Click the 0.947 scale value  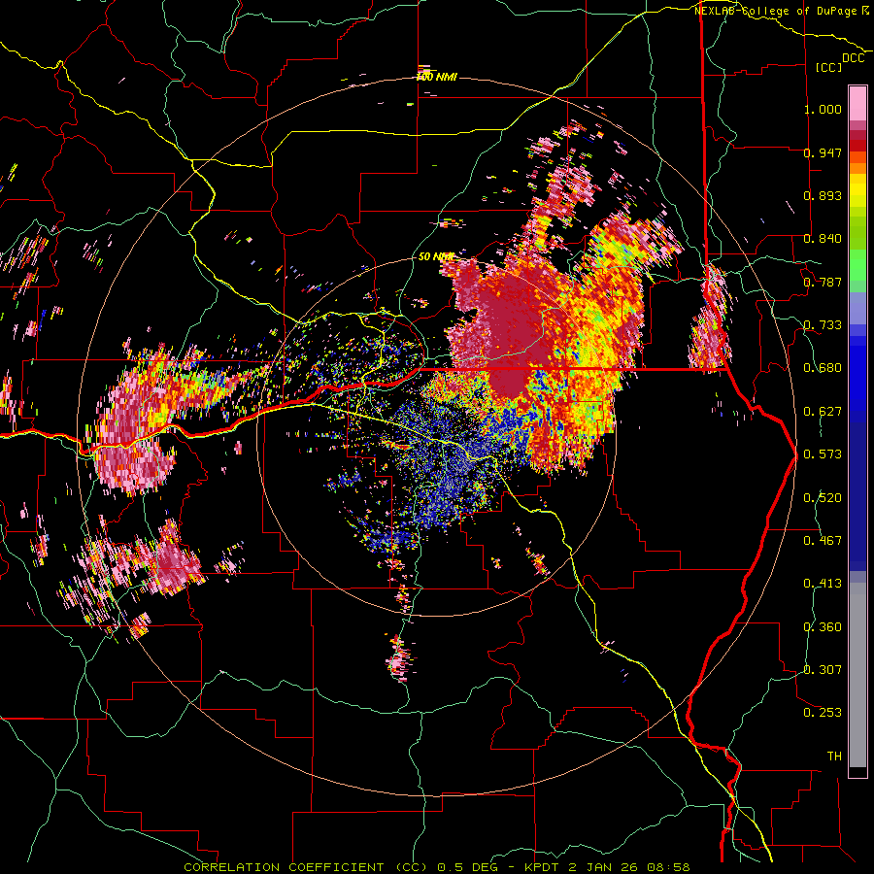(x=823, y=152)
